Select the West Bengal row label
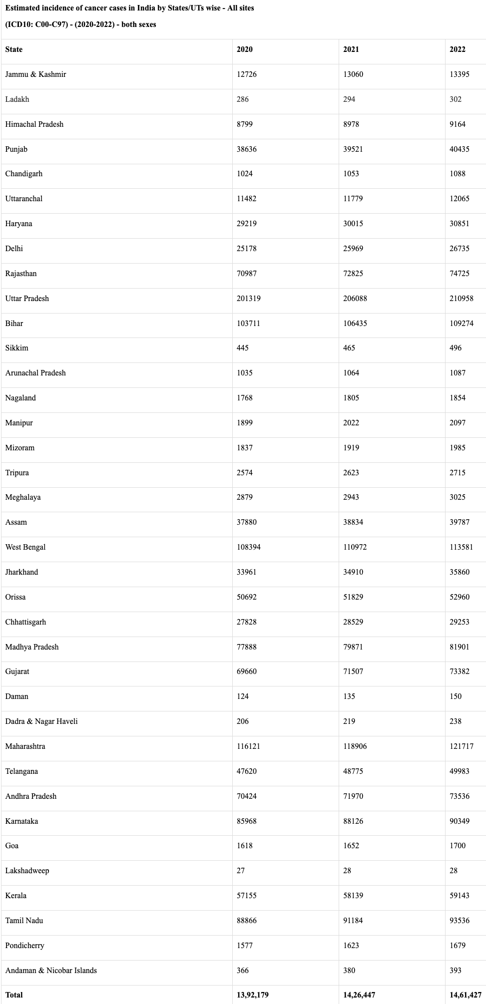The height and width of the screenshot is (1004, 486). click(25, 547)
